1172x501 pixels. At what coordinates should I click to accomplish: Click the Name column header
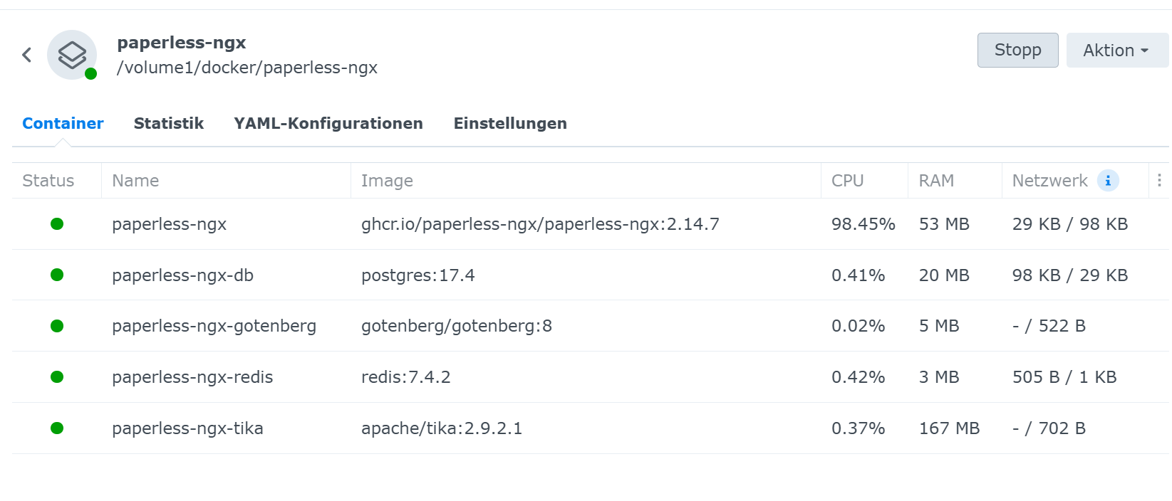pos(135,181)
